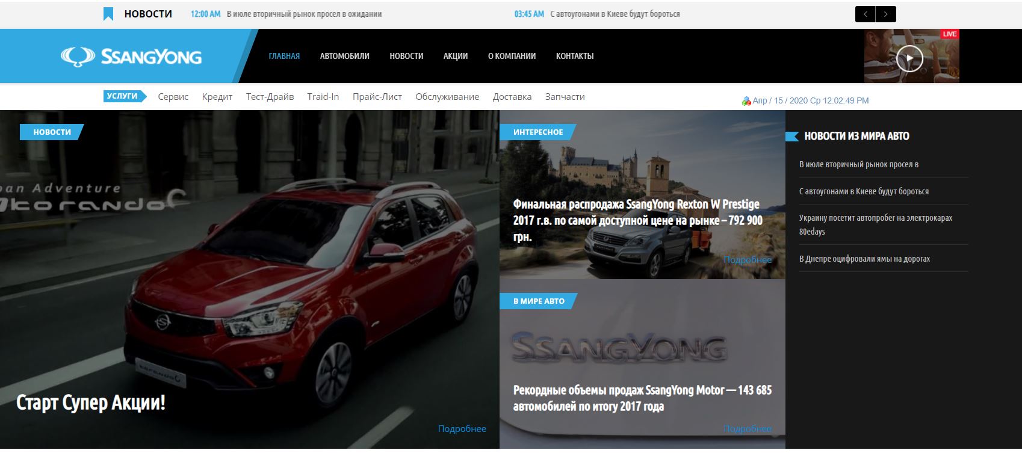This screenshot has height=459, width=1022.
Task: Open the Rexton W Prestige sale headline
Action: pos(638,220)
